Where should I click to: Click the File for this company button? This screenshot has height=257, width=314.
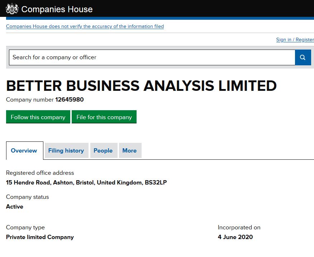coord(104,117)
